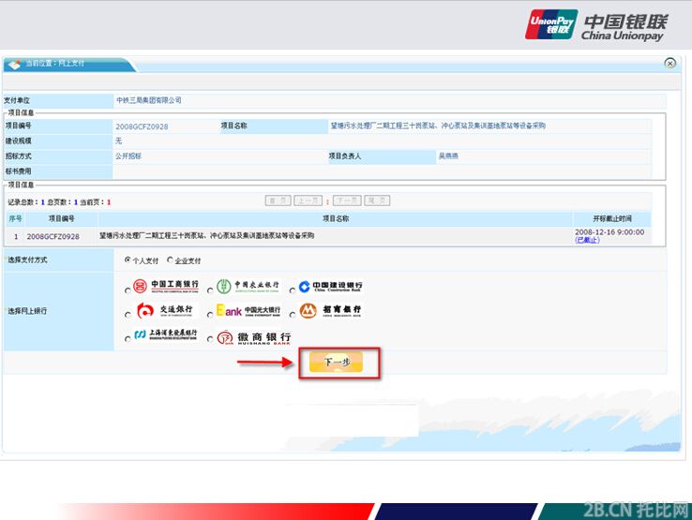Click the China Everbright Bank logo

click(x=248, y=311)
